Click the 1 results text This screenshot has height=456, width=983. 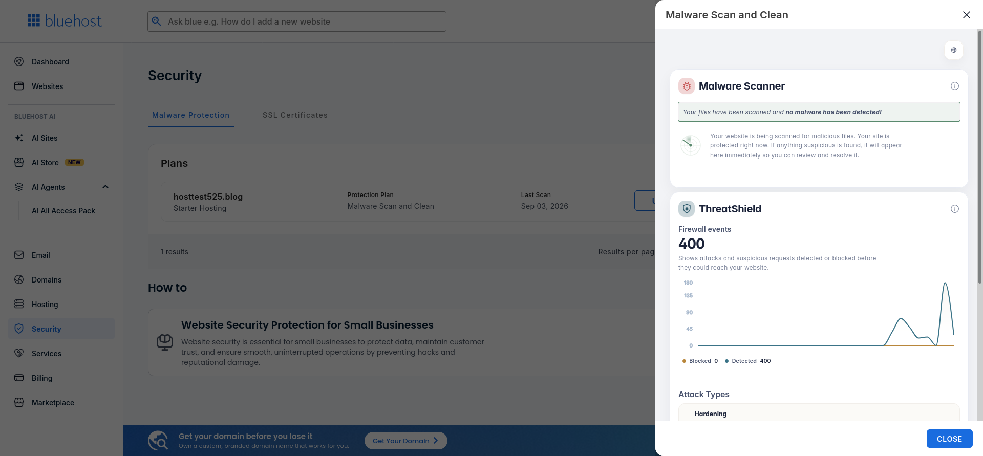click(175, 252)
